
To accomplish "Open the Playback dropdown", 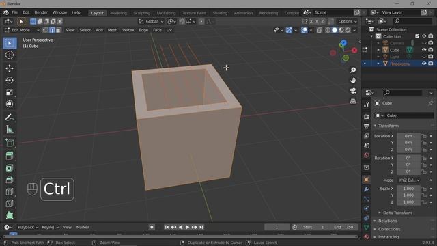I will (28, 228).
